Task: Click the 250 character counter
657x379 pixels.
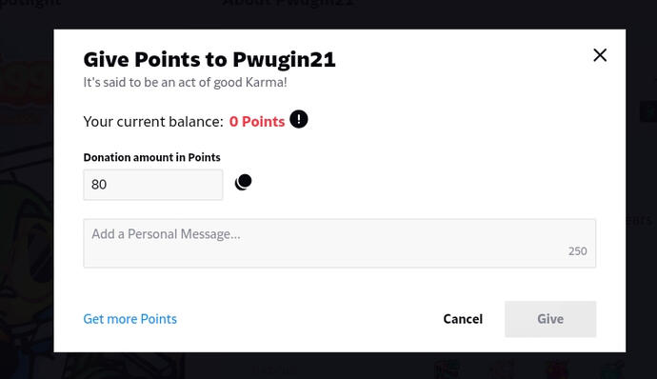Action: coord(577,251)
